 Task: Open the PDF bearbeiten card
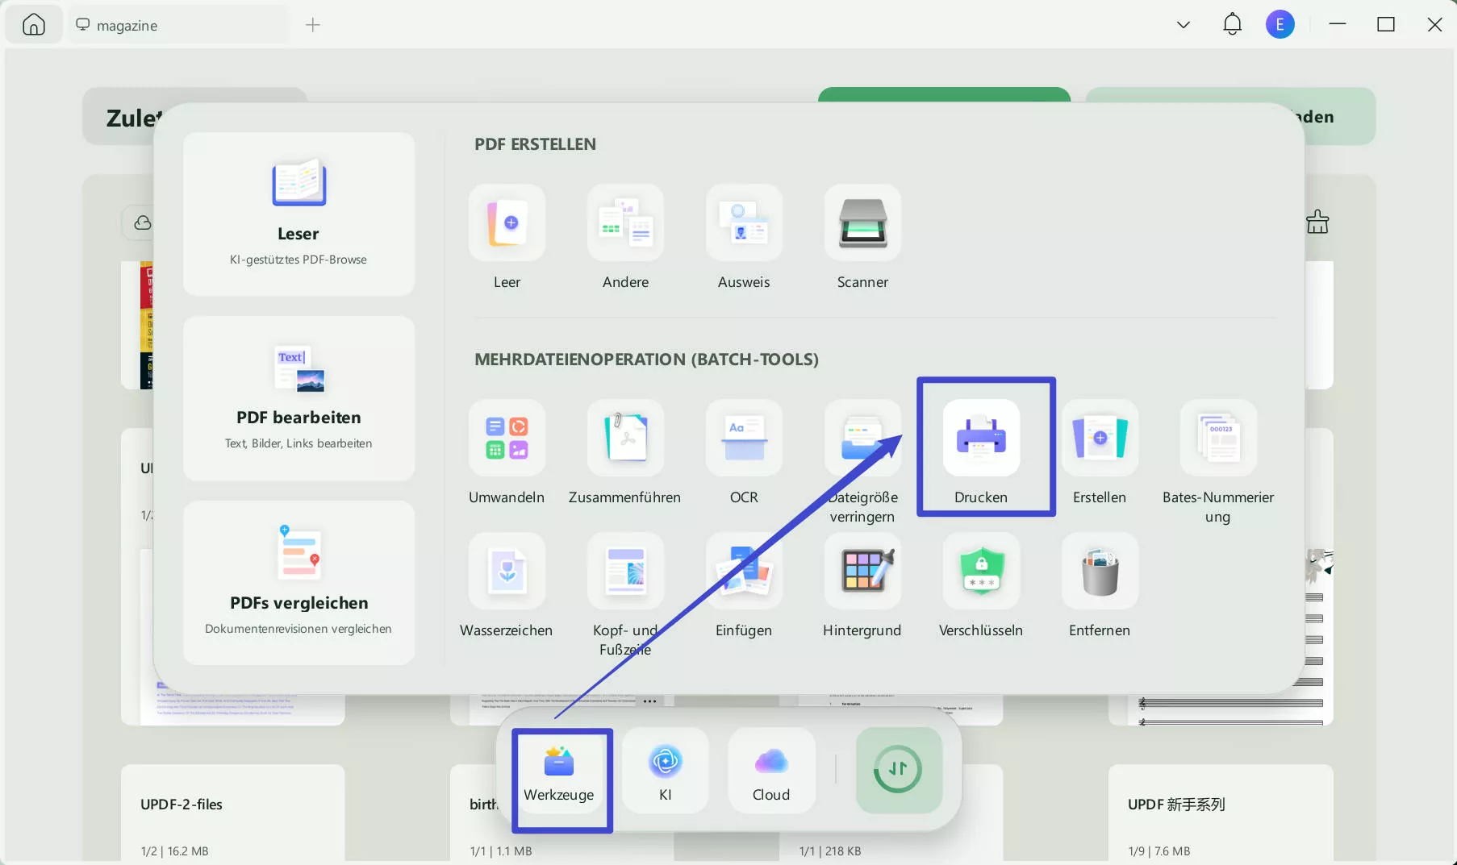point(298,398)
